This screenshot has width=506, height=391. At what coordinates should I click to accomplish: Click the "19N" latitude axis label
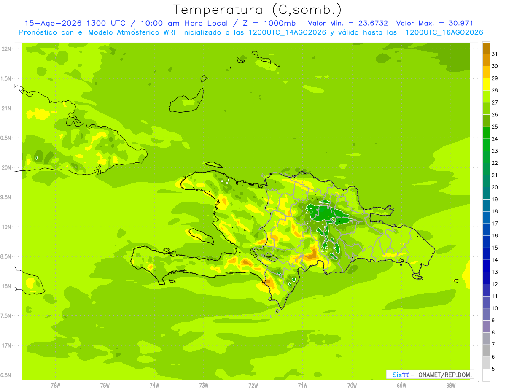(6, 227)
